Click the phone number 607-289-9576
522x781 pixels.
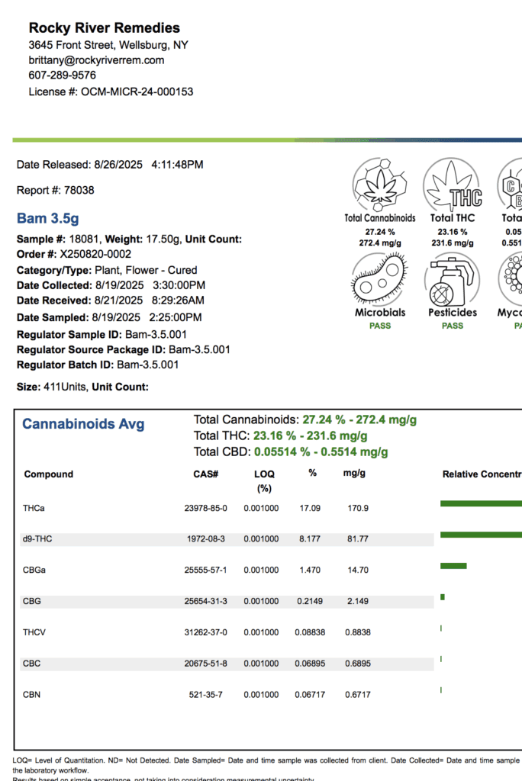(63, 76)
